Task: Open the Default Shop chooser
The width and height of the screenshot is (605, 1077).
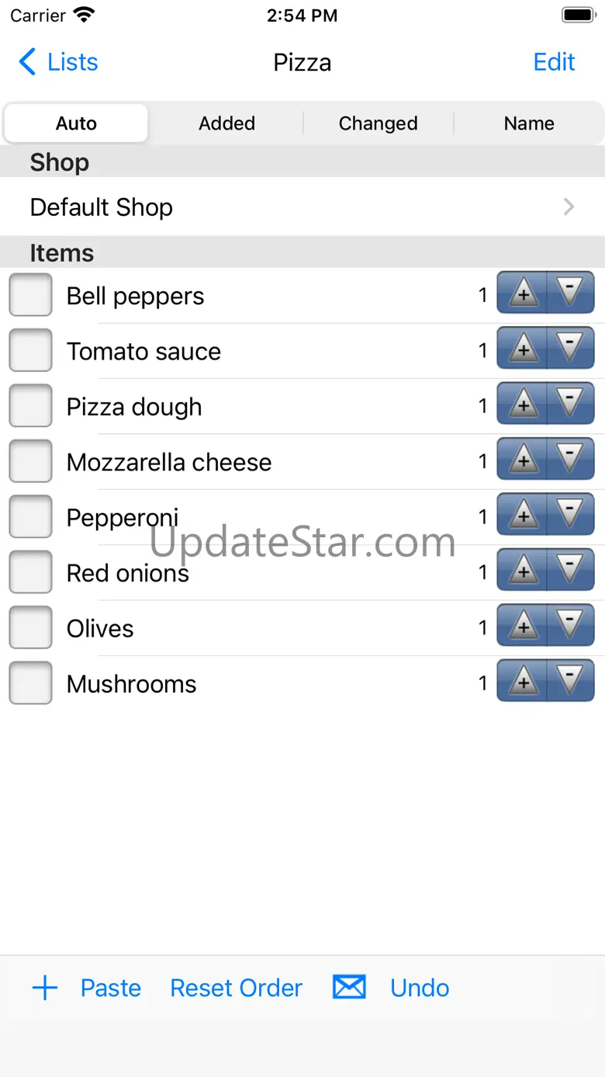Action: pos(302,207)
